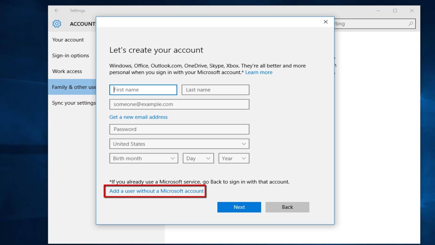Open the country dropdown showing United States

[179, 144]
